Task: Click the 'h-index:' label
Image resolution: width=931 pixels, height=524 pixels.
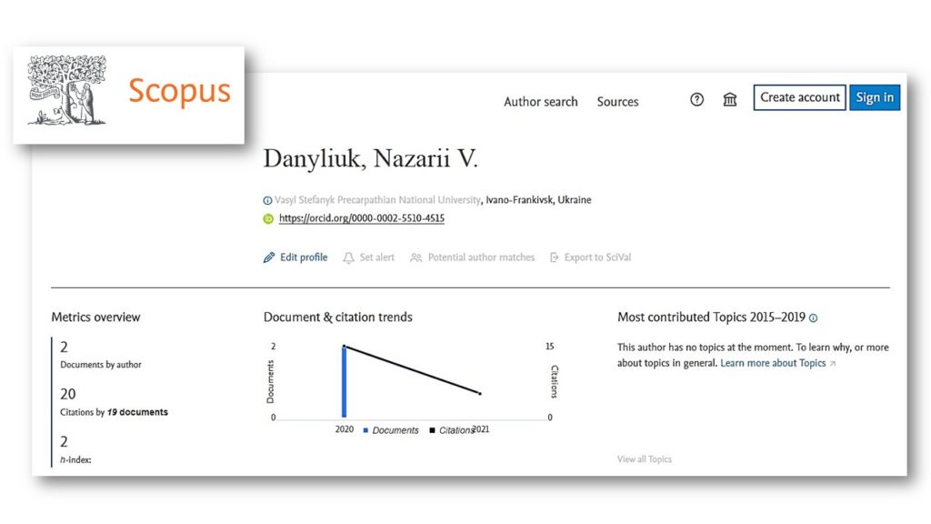Action: [x=75, y=459]
